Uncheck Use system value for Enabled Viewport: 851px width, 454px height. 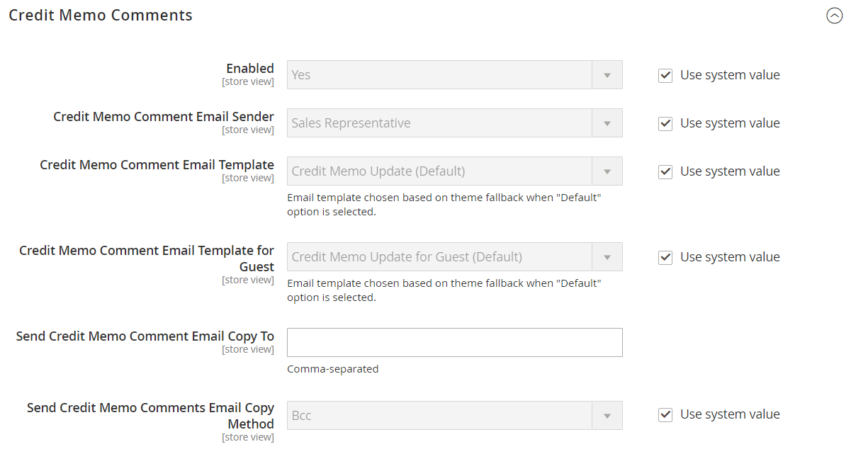click(x=665, y=76)
